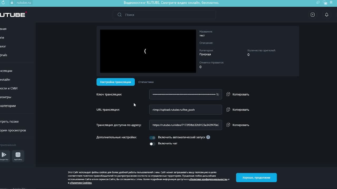The width and height of the screenshot is (337, 189).
Task: Copy the 'URL трансляции' value
Action: click(x=238, y=110)
